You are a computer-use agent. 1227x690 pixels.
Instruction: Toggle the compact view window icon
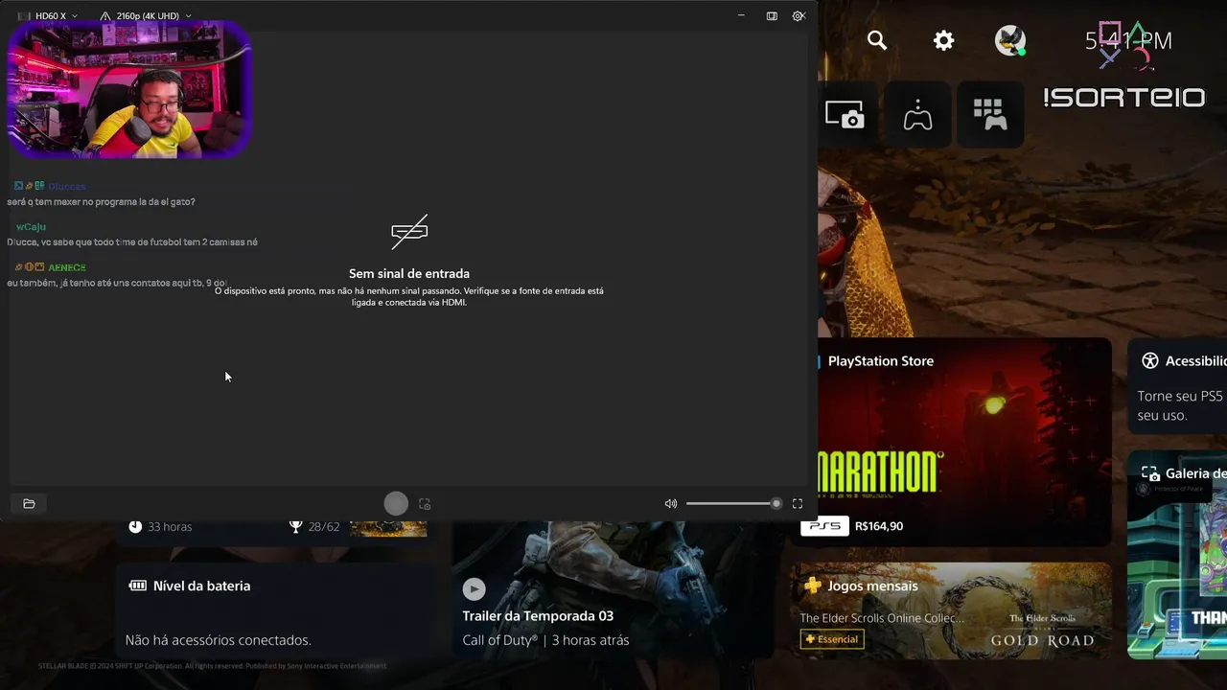pyautogui.click(x=772, y=16)
